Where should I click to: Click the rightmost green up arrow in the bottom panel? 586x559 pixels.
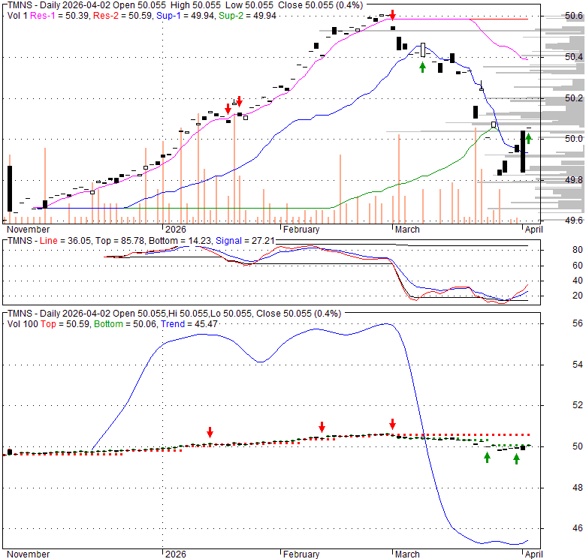[x=518, y=458]
